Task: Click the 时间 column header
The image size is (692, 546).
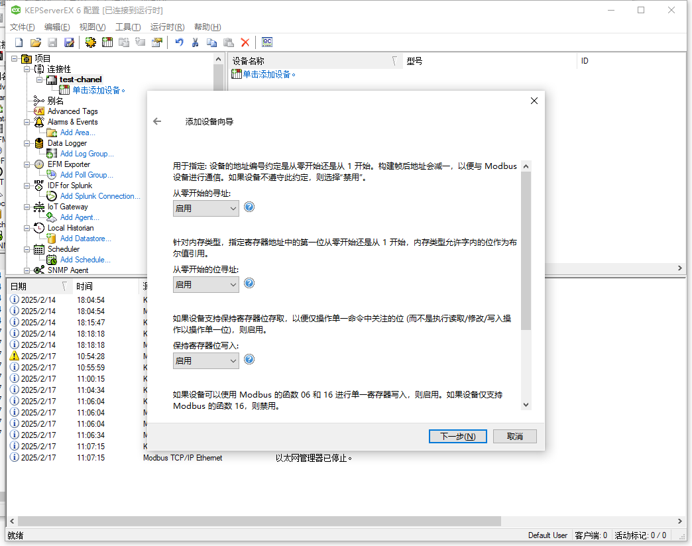Action: 105,286
